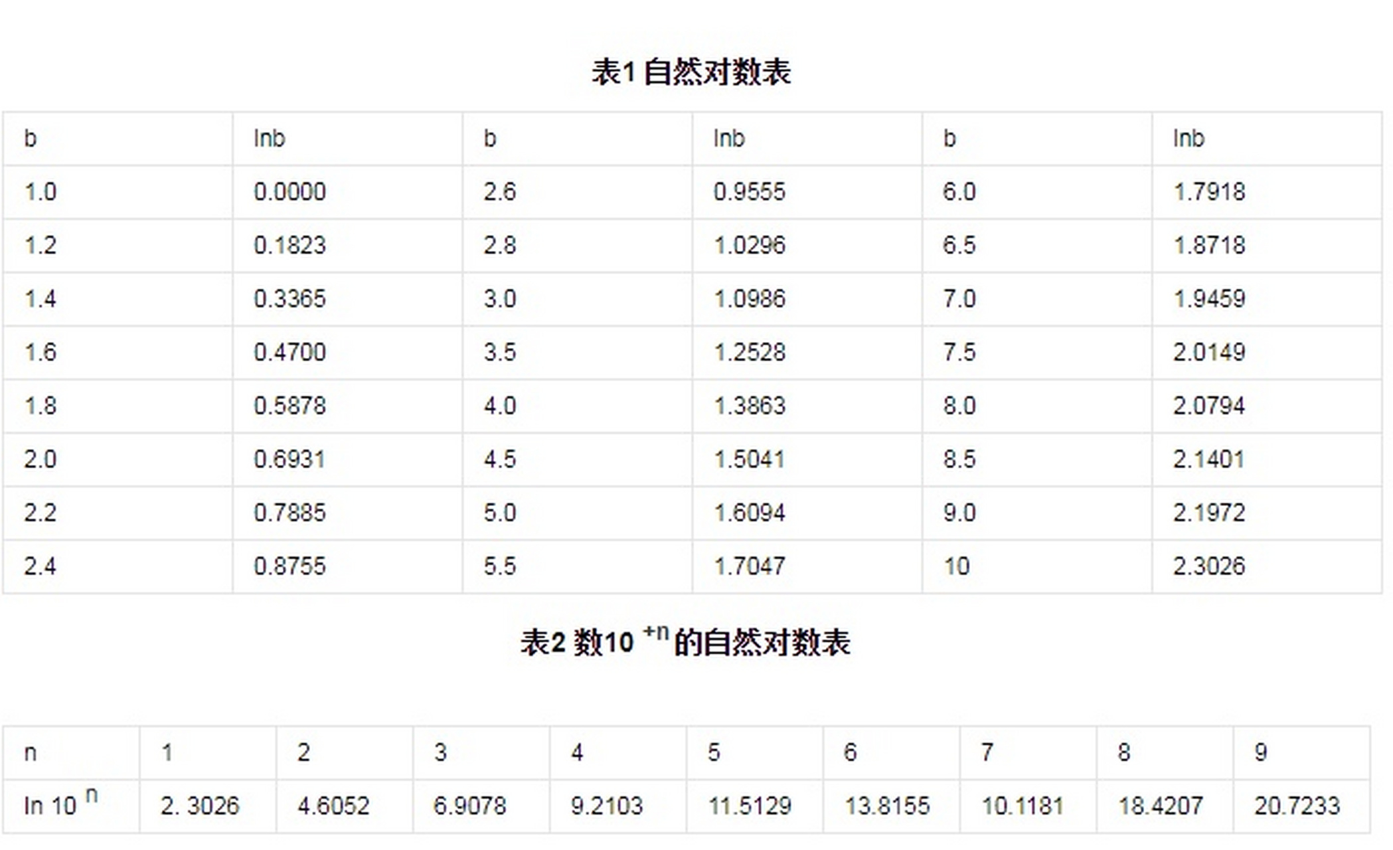The height and width of the screenshot is (850, 1393).
Task: Click the value 13.8155
Action: (887, 806)
